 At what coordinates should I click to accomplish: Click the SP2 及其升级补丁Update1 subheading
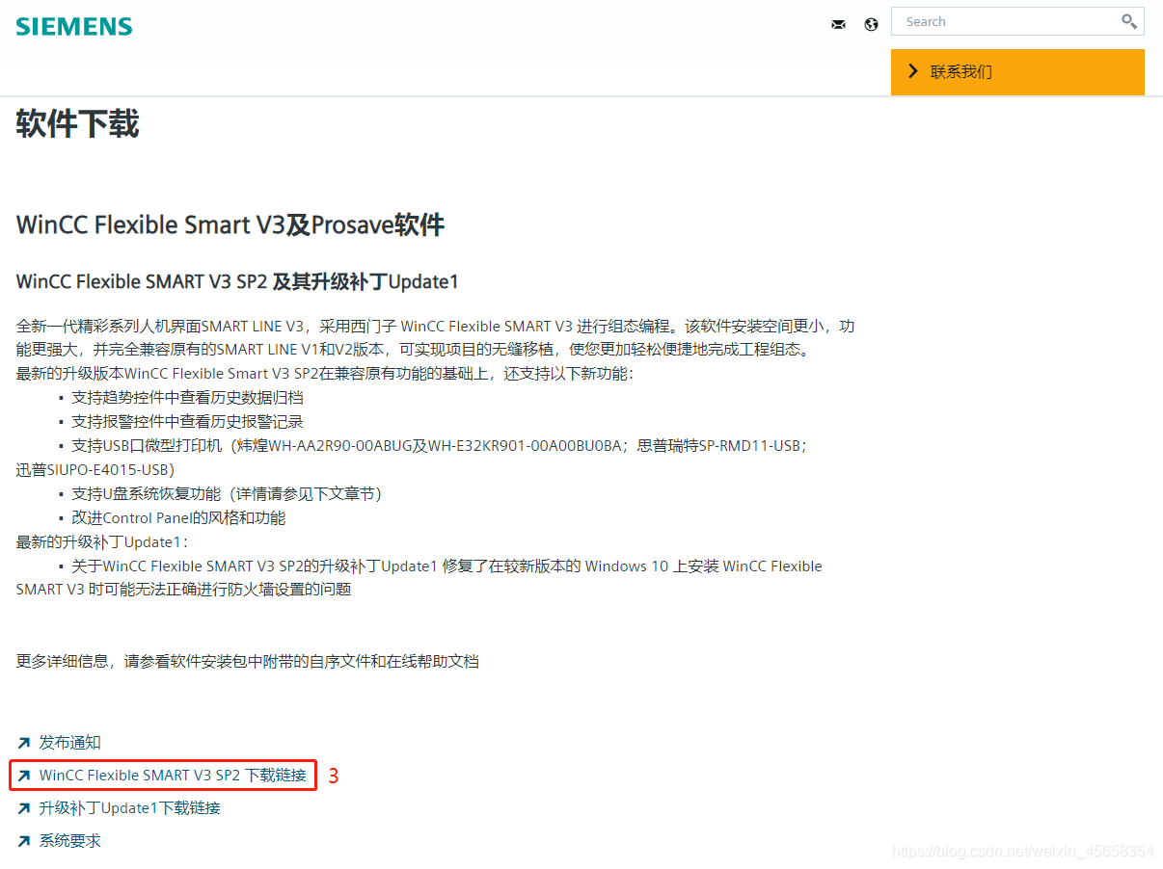point(237,281)
